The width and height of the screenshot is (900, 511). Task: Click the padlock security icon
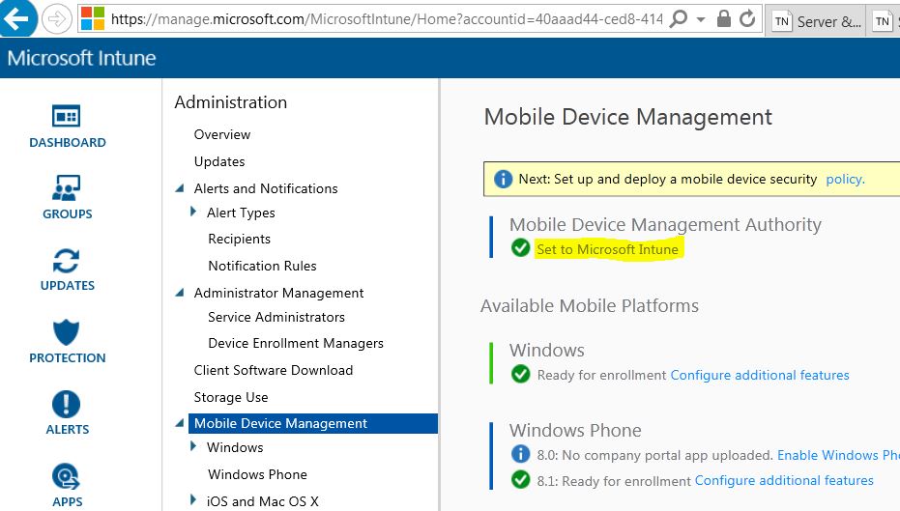pos(724,19)
